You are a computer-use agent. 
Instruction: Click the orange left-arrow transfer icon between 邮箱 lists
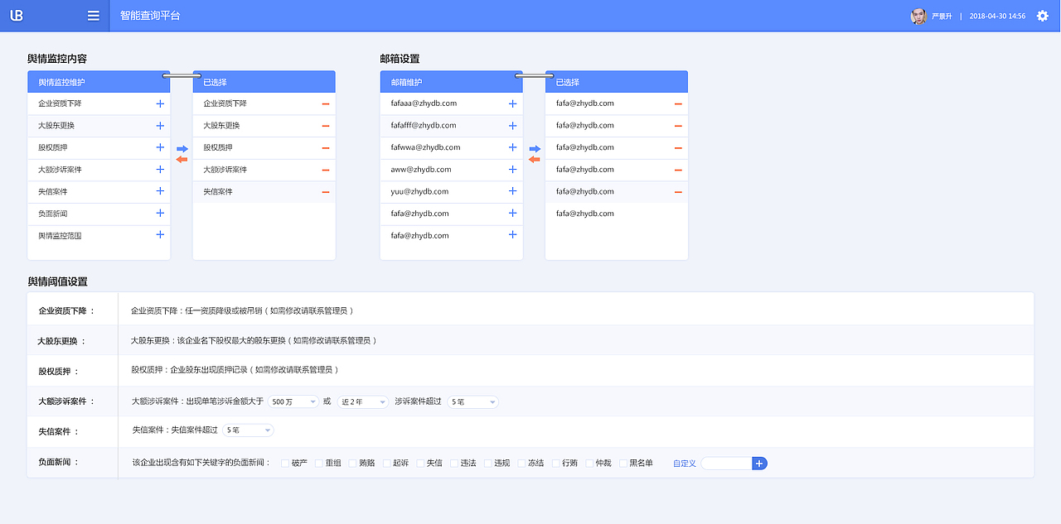pyautogui.click(x=534, y=157)
